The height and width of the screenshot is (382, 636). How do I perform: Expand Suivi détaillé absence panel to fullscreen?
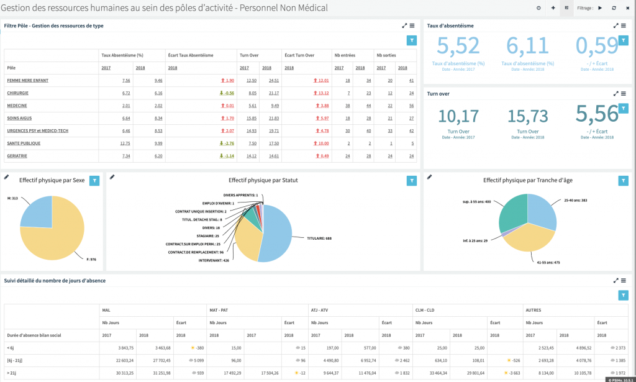616,281
